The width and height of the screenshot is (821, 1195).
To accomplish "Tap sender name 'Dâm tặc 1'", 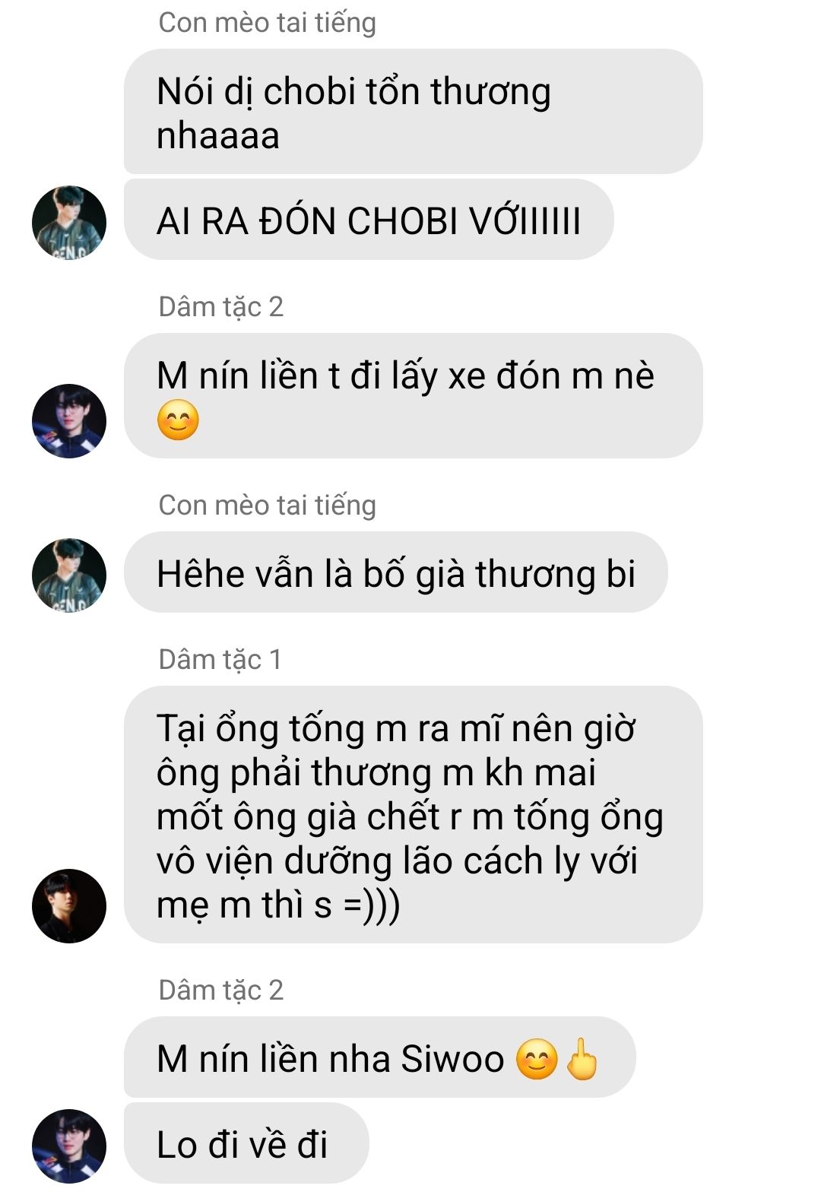I will tap(220, 659).
